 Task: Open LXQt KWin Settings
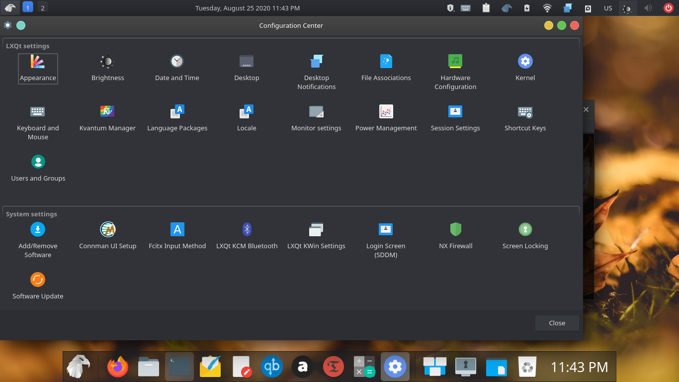(316, 237)
